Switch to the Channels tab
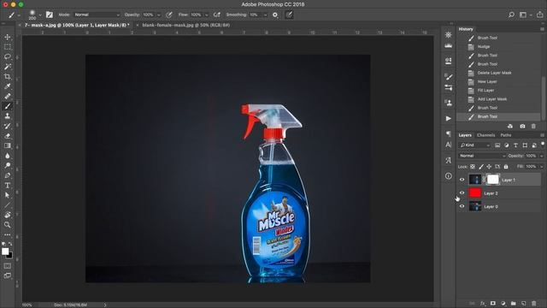547x308 pixels. 485,135
